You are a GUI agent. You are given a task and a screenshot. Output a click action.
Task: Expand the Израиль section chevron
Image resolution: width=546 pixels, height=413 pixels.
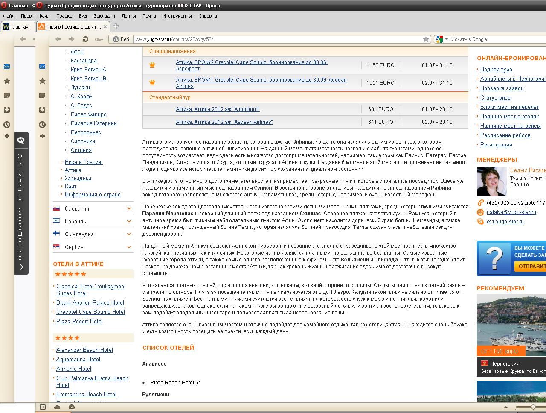pos(129,221)
